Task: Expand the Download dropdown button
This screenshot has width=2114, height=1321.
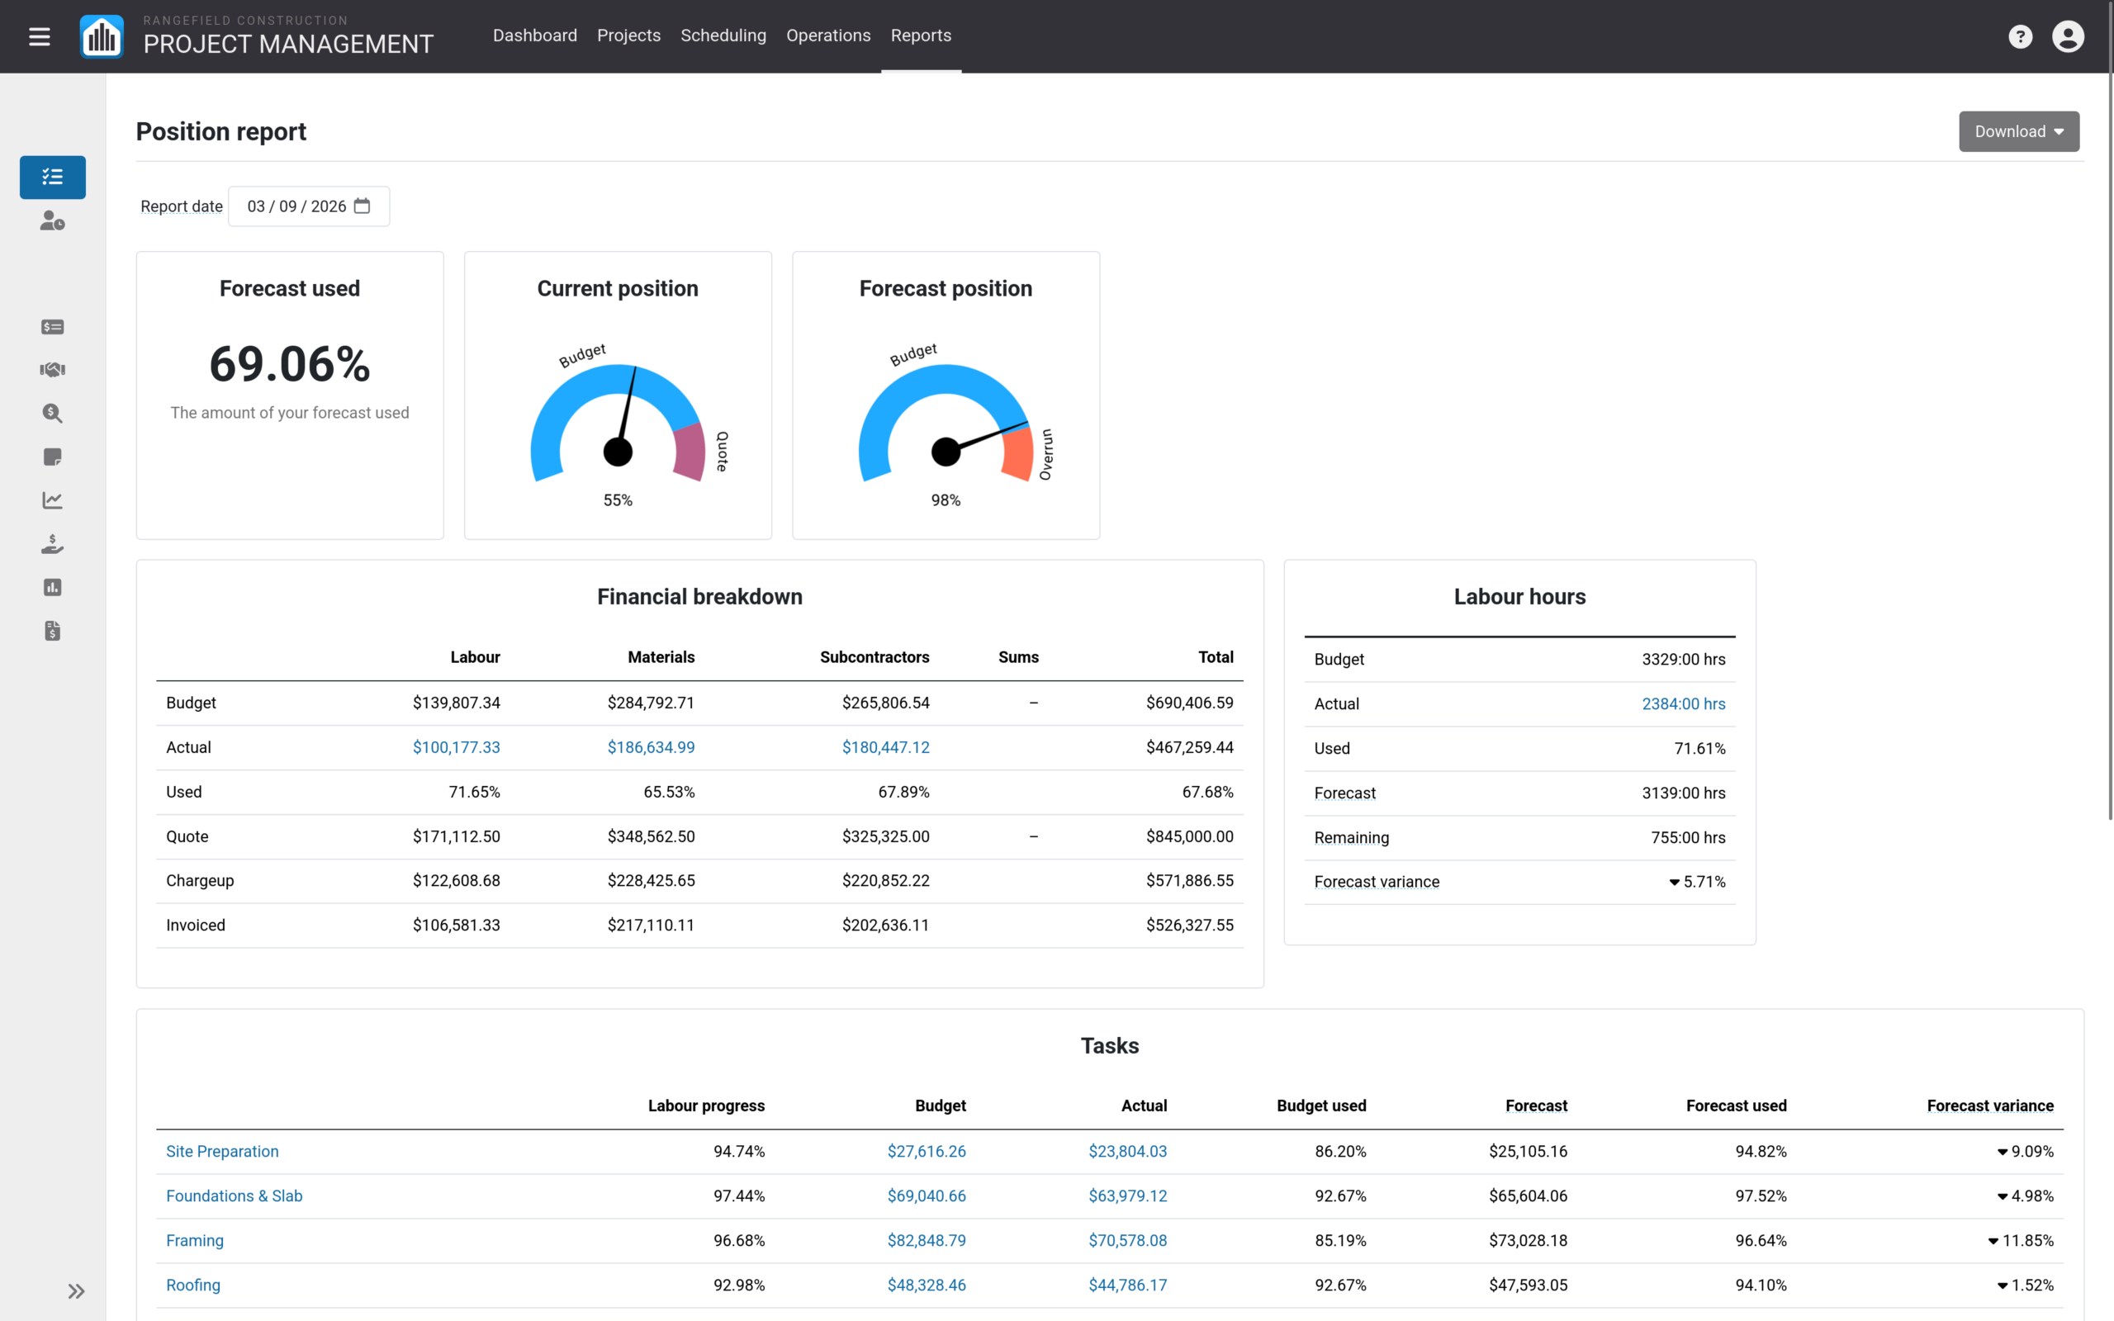Action: point(2019,131)
